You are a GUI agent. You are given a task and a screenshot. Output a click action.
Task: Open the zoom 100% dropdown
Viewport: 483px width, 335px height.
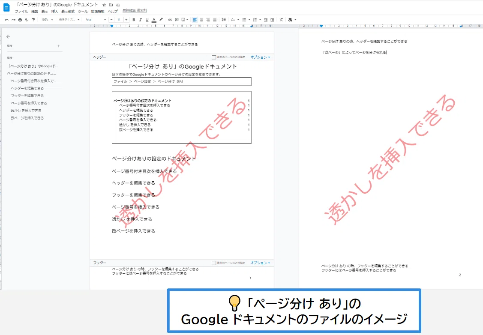(x=48, y=20)
